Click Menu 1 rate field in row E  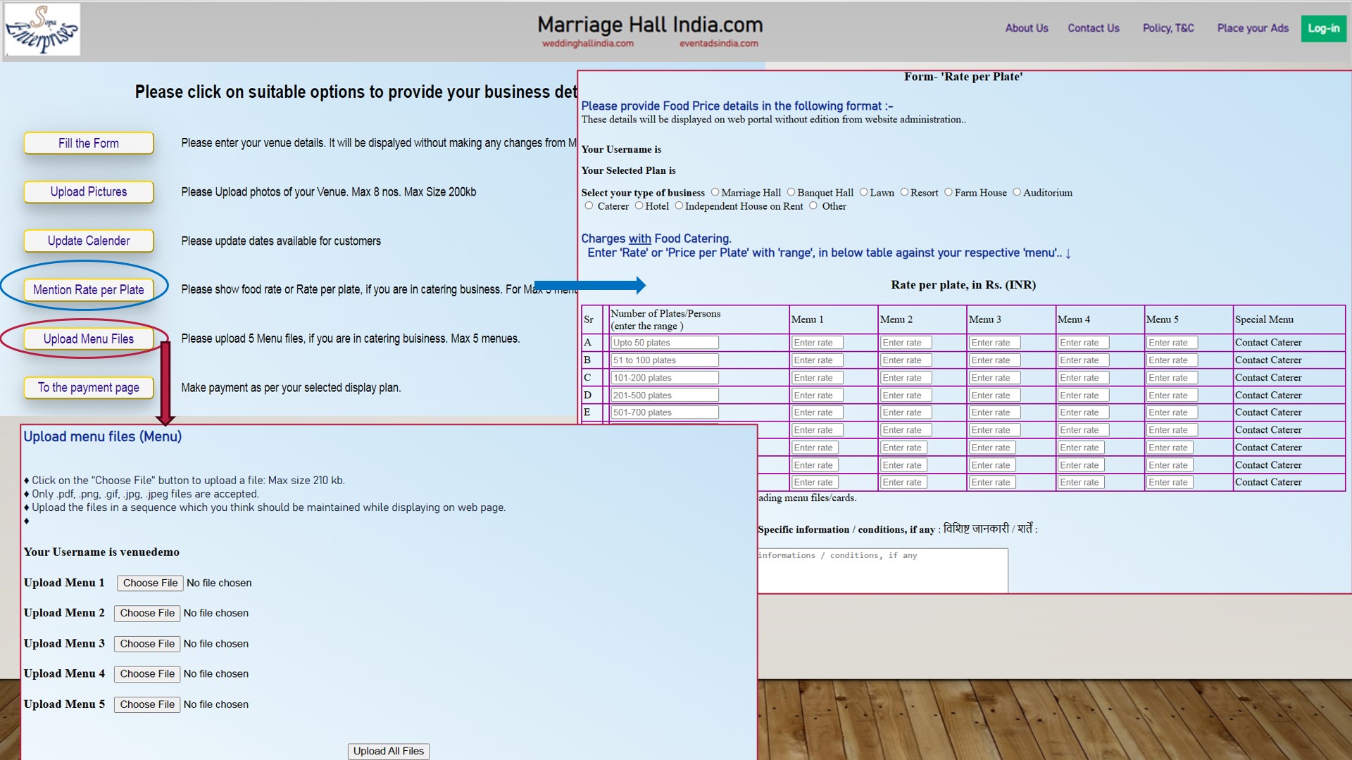817,412
